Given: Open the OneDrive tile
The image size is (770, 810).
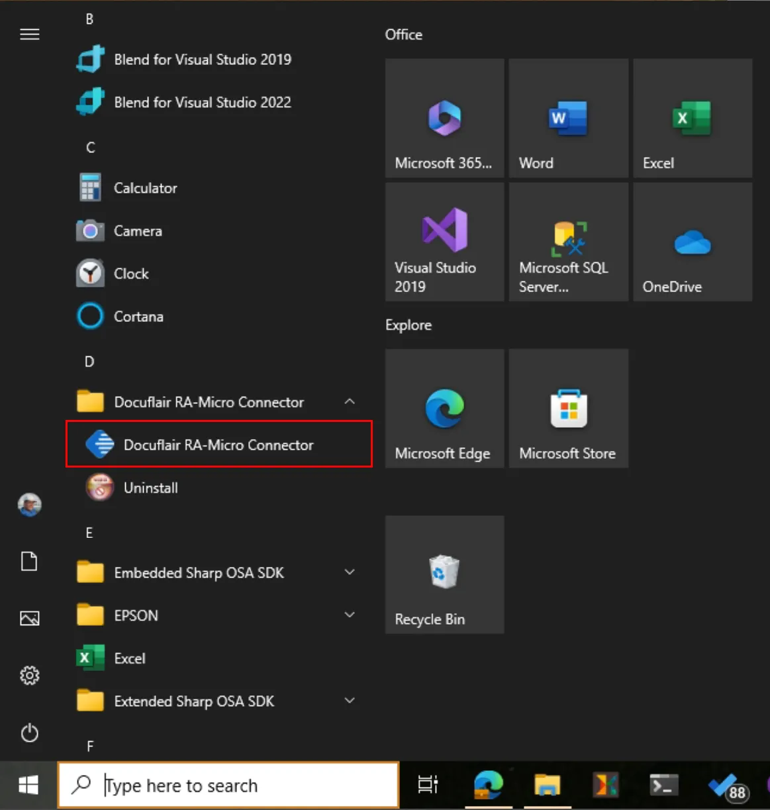Looking at the screenshot, I should click(692, 242).
